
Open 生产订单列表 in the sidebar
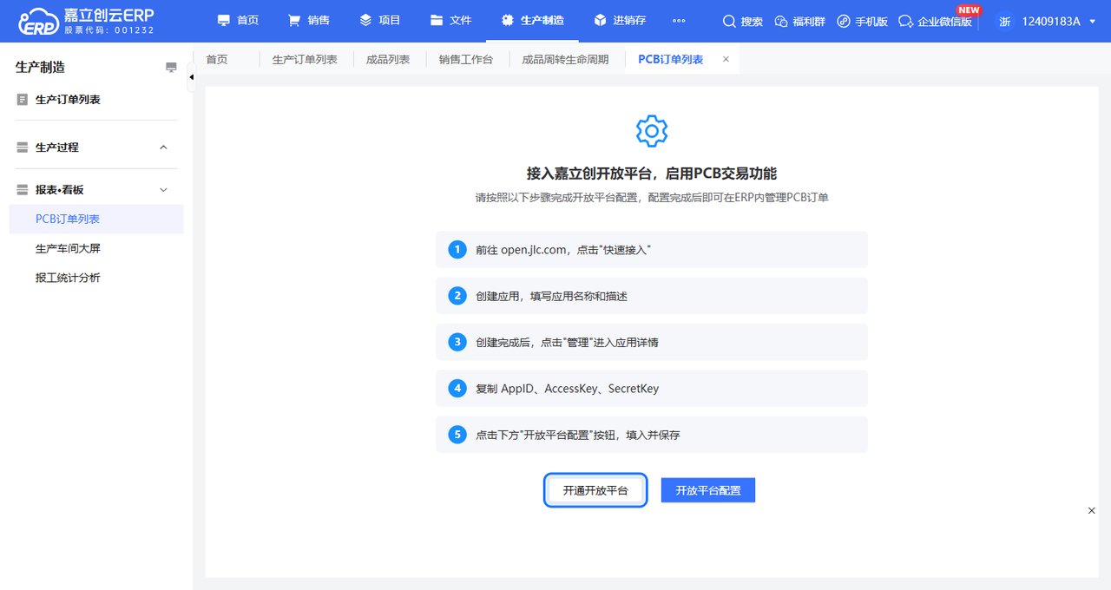click(68, 100)
